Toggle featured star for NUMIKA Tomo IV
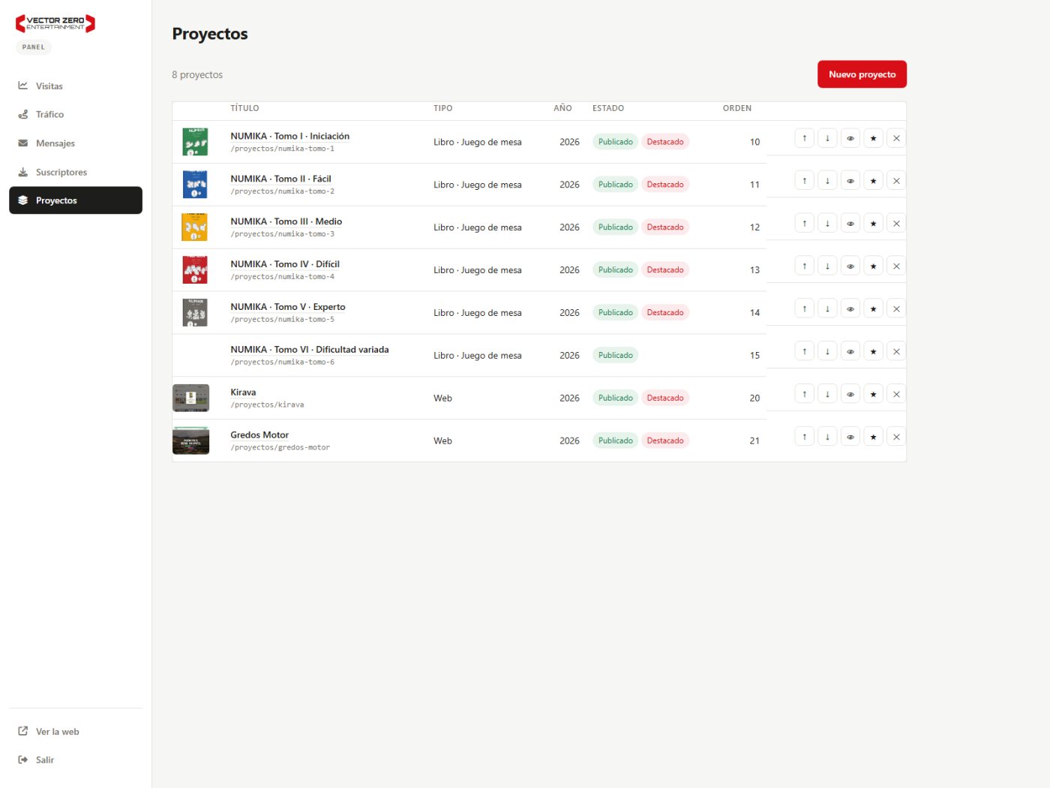This screenshot has width=1050, height=788. (x=873, y=266)
